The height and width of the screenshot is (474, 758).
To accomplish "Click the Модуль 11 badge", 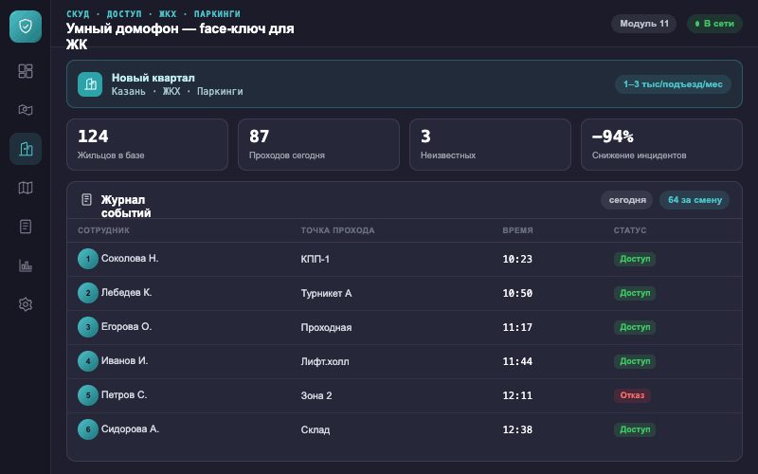I will (644, 24).
